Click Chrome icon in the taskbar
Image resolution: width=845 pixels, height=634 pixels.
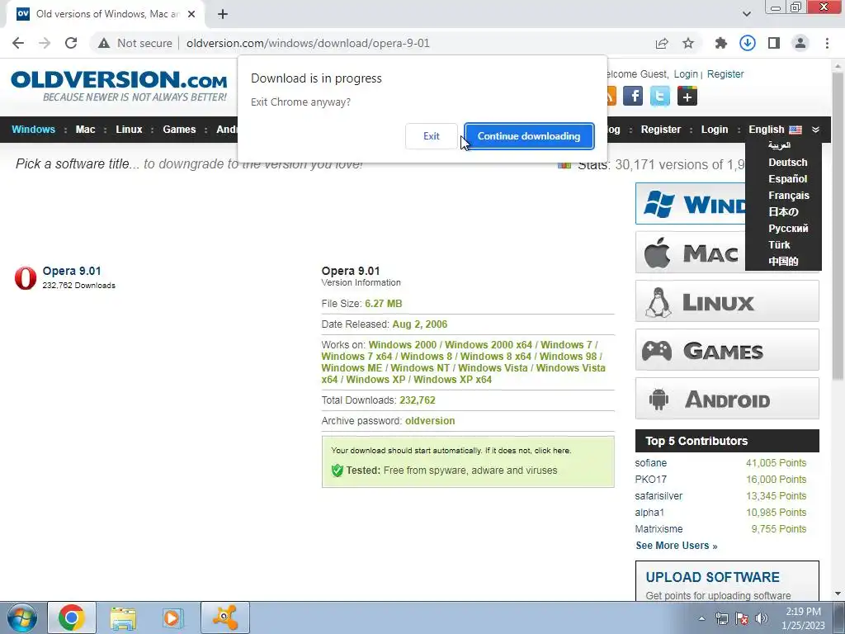[x=72, y=617]
